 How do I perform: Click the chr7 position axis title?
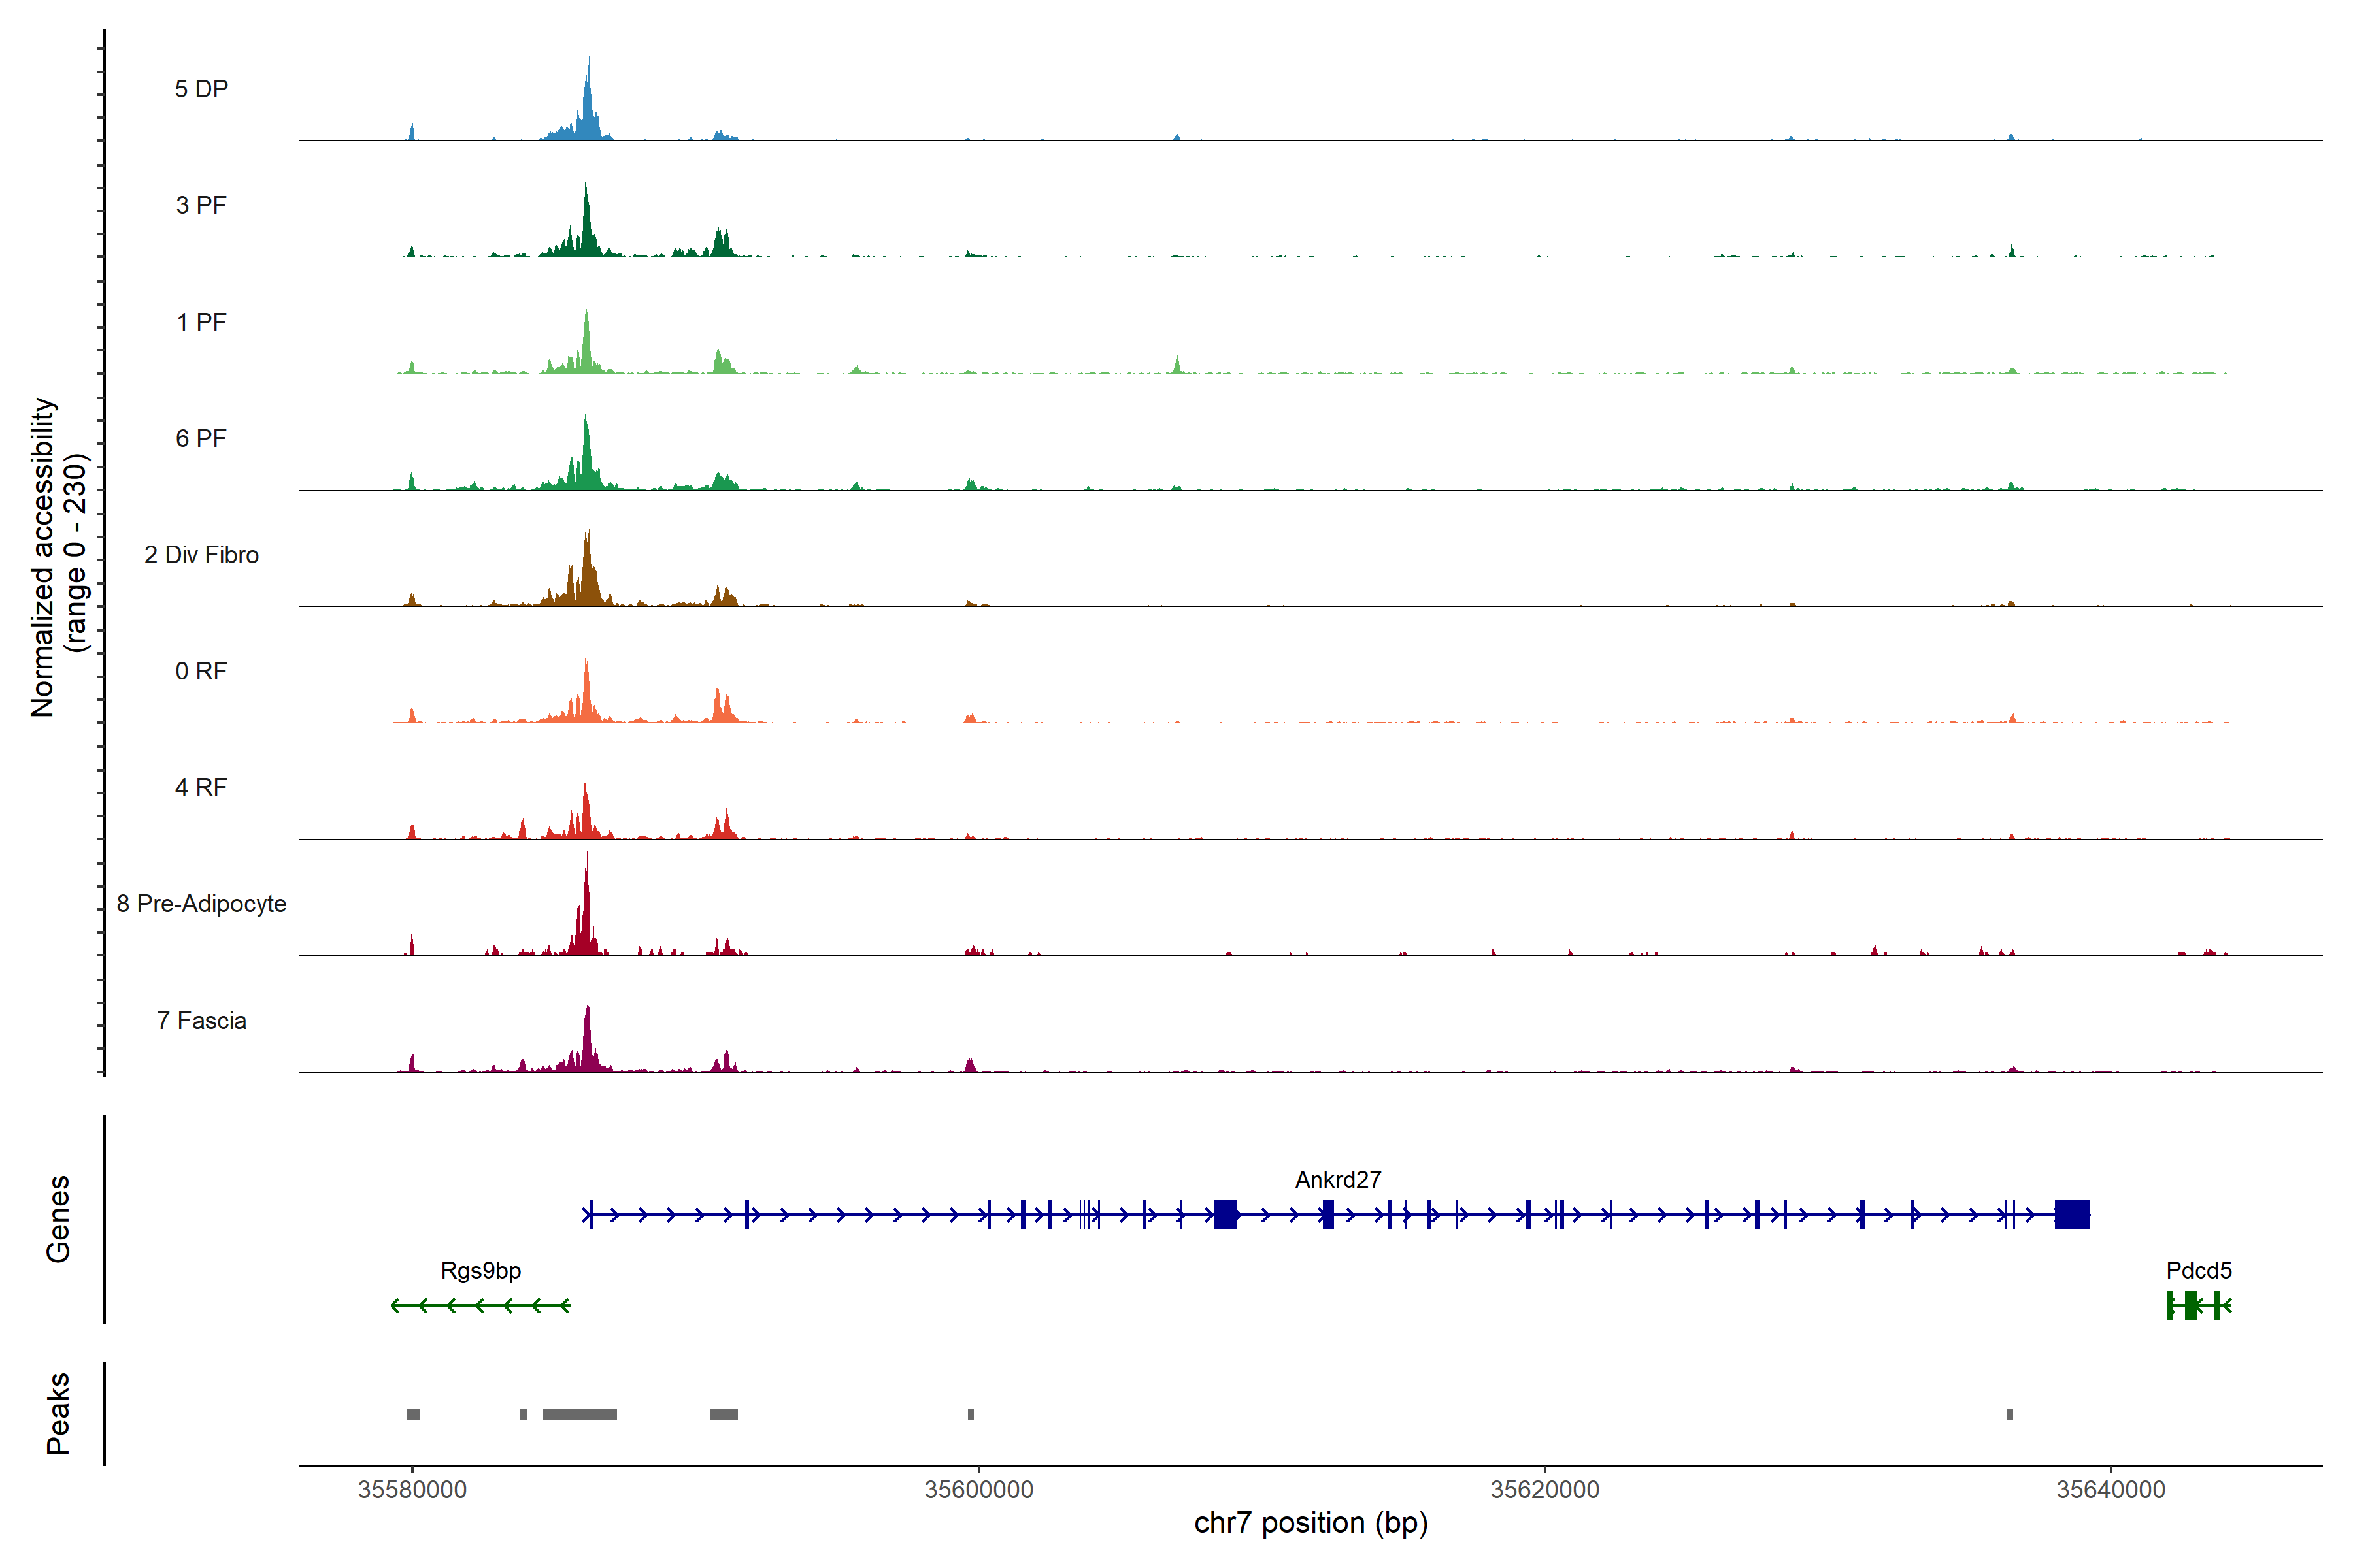tap(1310, 1523)
